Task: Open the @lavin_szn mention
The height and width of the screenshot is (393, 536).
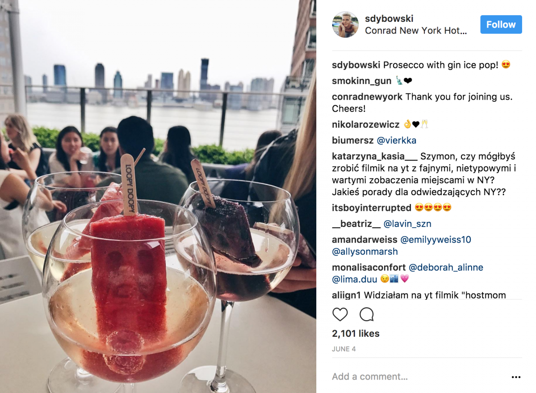Action: (x=407, y=224)
